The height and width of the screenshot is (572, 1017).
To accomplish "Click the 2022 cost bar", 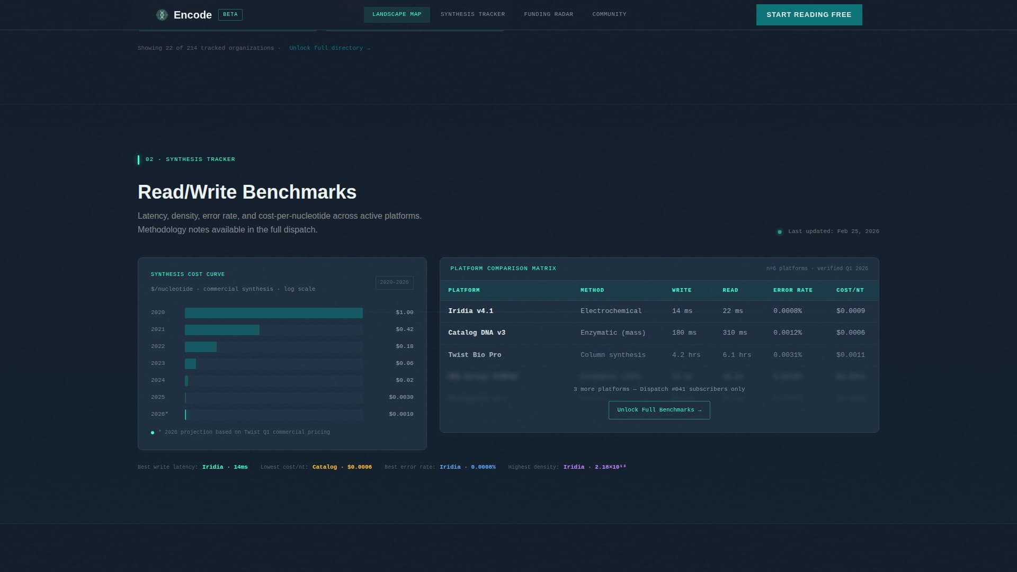I will pyautogui.click(x=200, y=347).
